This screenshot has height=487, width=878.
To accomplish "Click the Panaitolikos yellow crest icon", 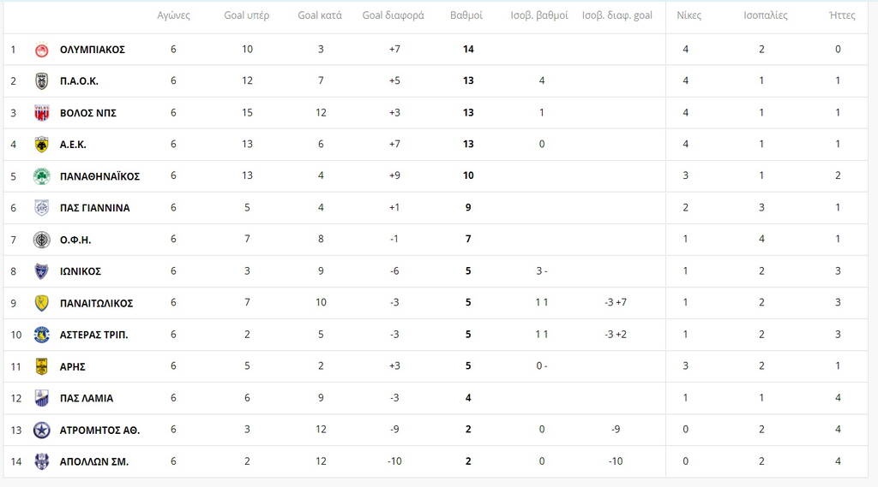I will coord(41,303).
